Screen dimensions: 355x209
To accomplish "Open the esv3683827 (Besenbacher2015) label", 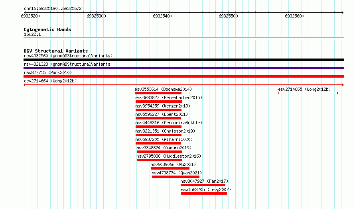I will pos(169,98).
